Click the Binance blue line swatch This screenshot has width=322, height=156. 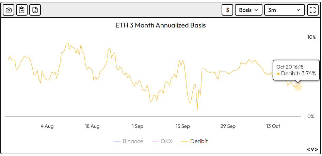[x=117, y=141]
